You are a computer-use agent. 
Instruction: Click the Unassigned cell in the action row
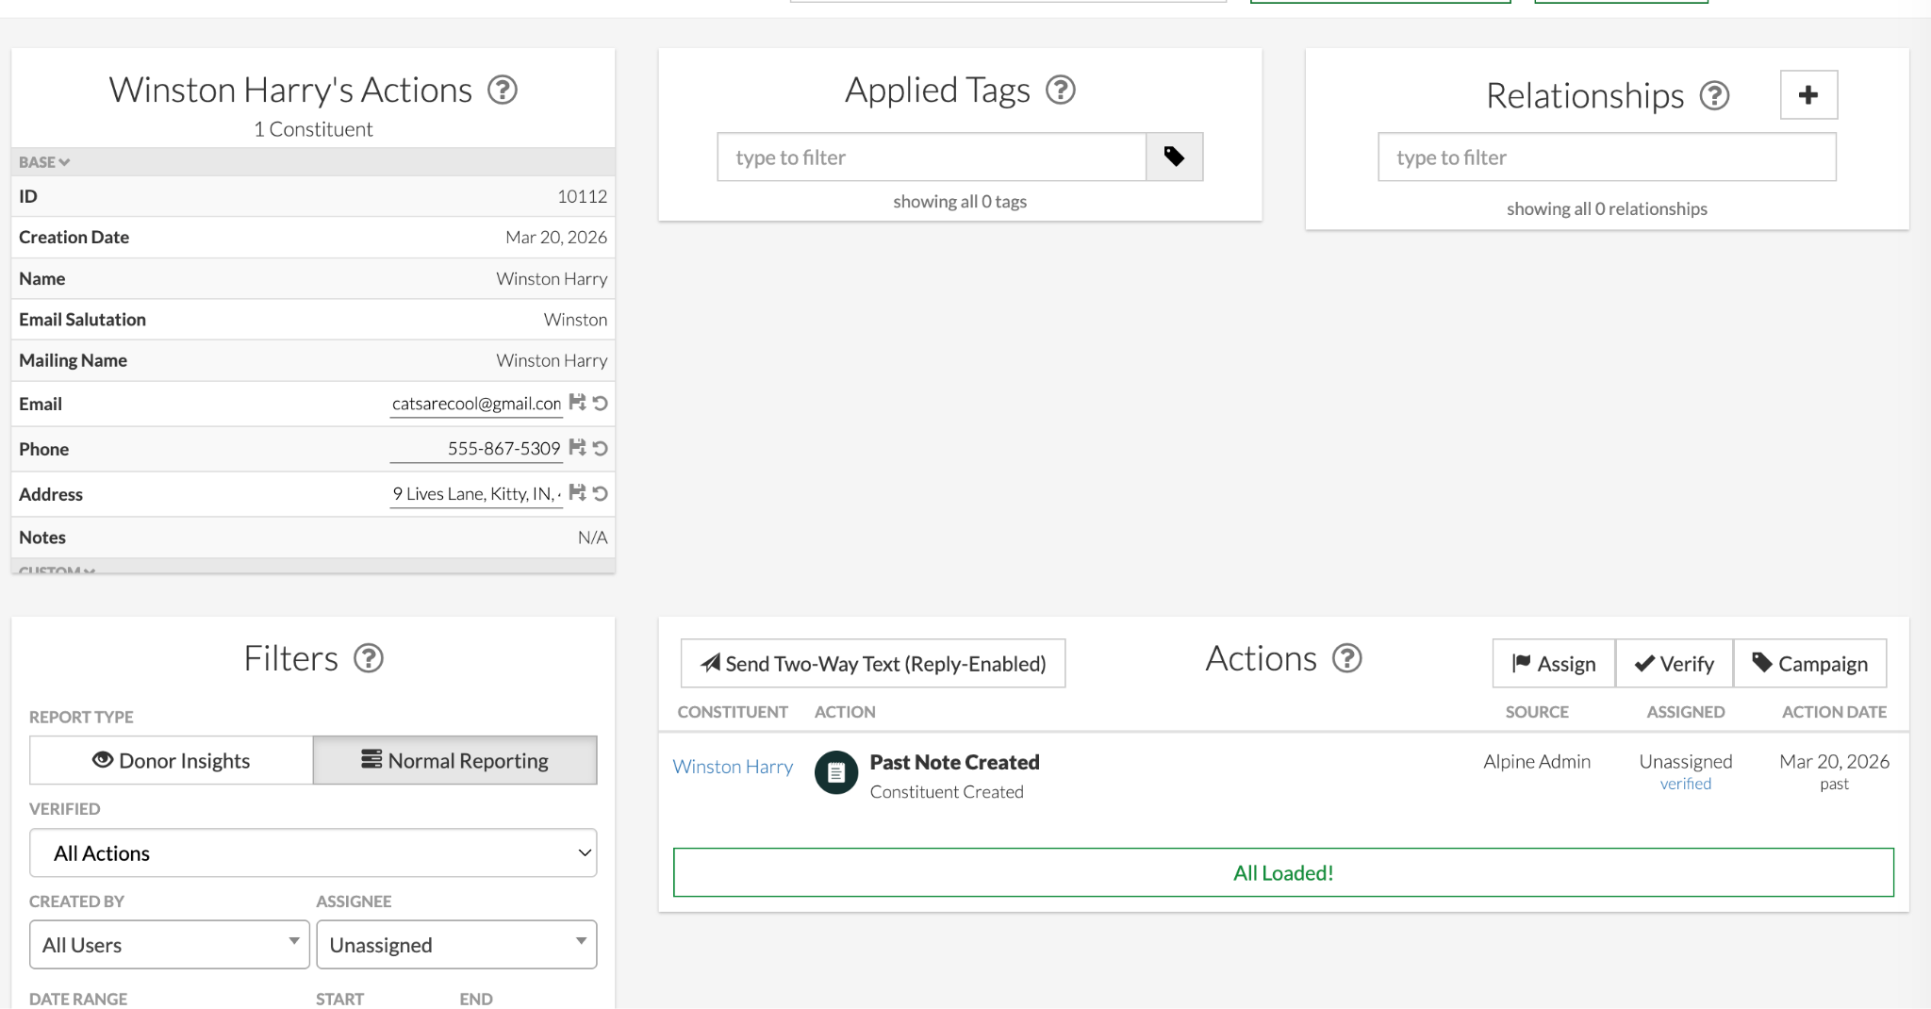(1686, 761)
